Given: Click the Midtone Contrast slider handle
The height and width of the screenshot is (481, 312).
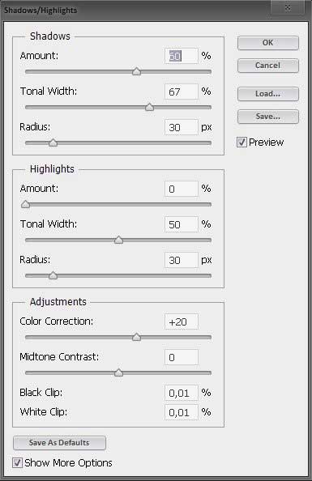Looking at the screenshot, I should click(118, 372).
